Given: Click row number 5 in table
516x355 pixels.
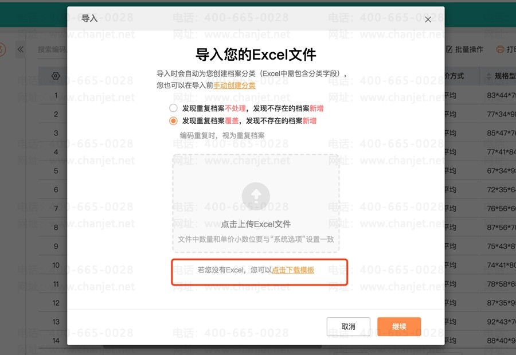Looking at the screenshot, I should pos(56,171).
